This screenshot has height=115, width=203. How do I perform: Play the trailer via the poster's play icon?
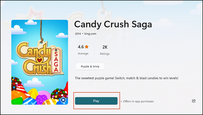[x=63, y=100]
